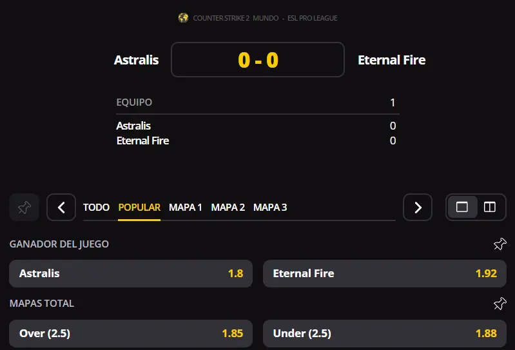The width and height of the screenshot is (515, 350).
Task: Click the 0 - 0 scoreboard box
Action: [x=258, y=60]
